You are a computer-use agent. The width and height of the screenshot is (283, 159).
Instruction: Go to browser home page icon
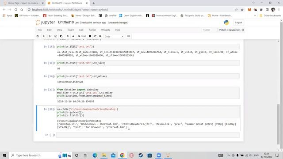(x=22, y=10)
